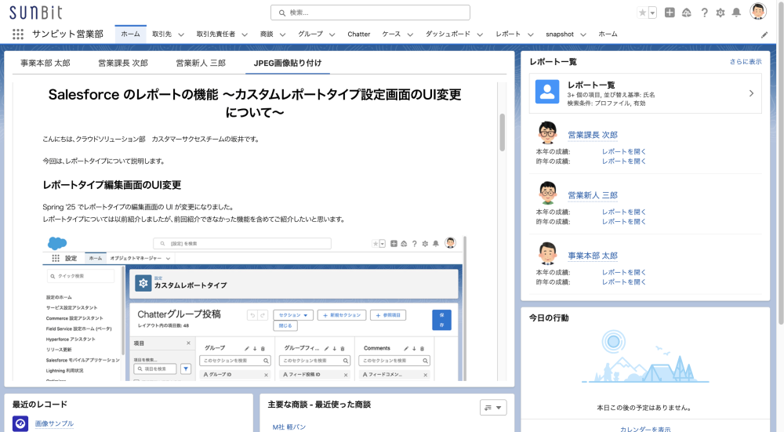Screen dimensions: 784x432
Task: Open the snapshot navigation tab
Action: 560,34
